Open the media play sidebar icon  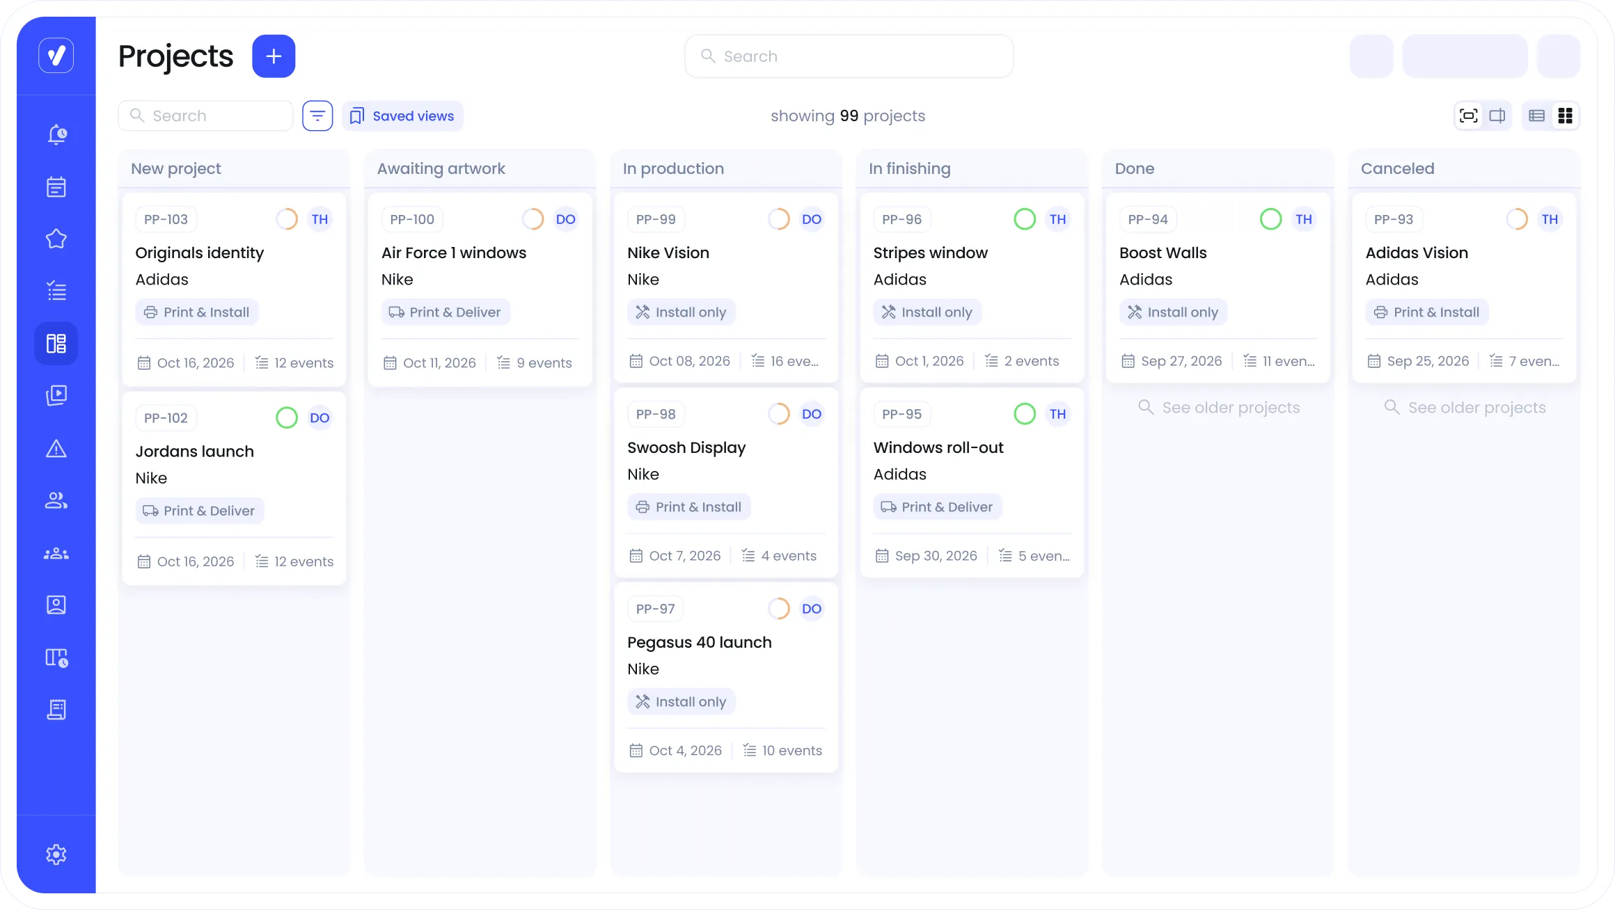click(x=56, y=395)
